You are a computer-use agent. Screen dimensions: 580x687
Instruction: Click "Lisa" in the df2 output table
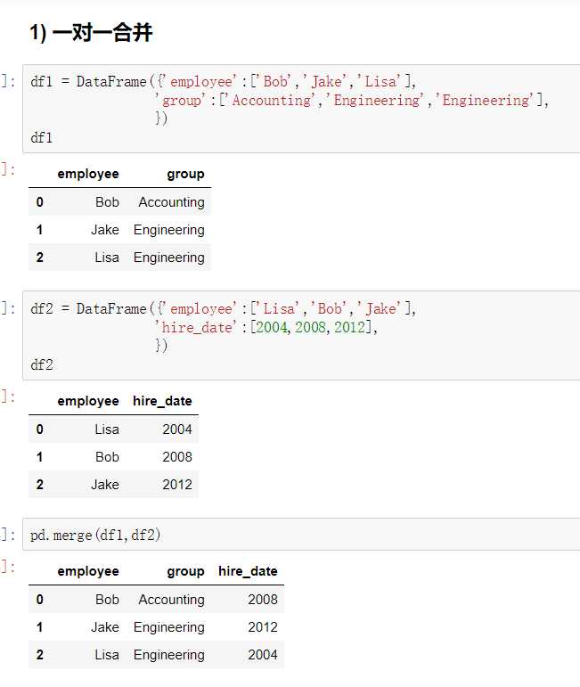tap(107, 429)
